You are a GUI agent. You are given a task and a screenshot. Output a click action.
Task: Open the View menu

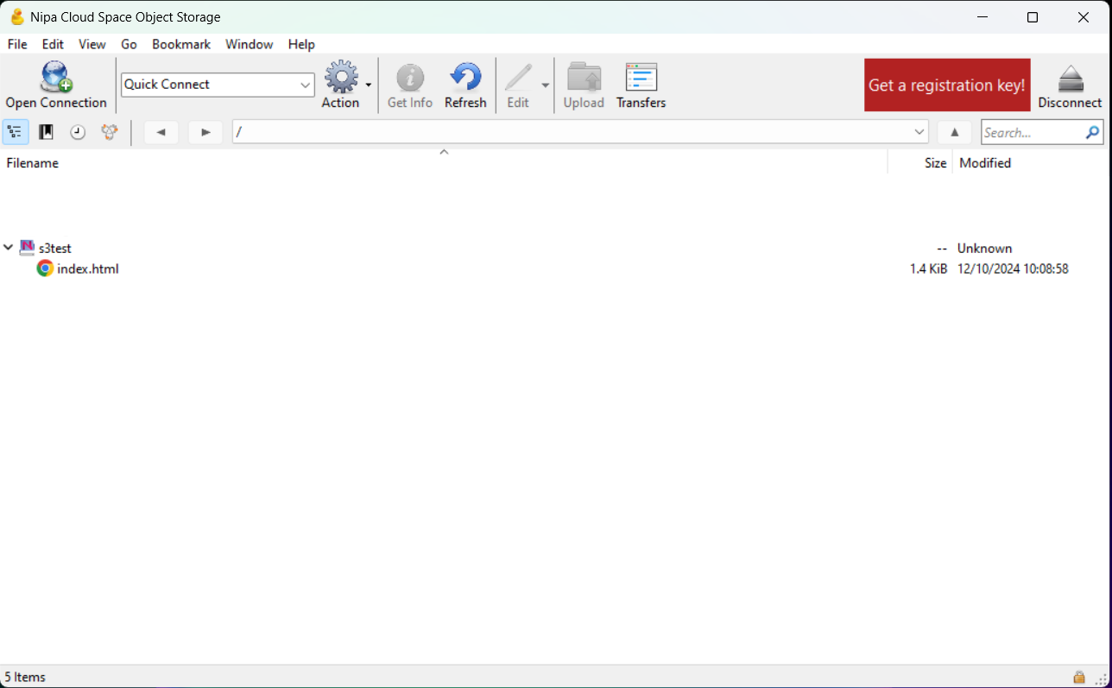92,44
